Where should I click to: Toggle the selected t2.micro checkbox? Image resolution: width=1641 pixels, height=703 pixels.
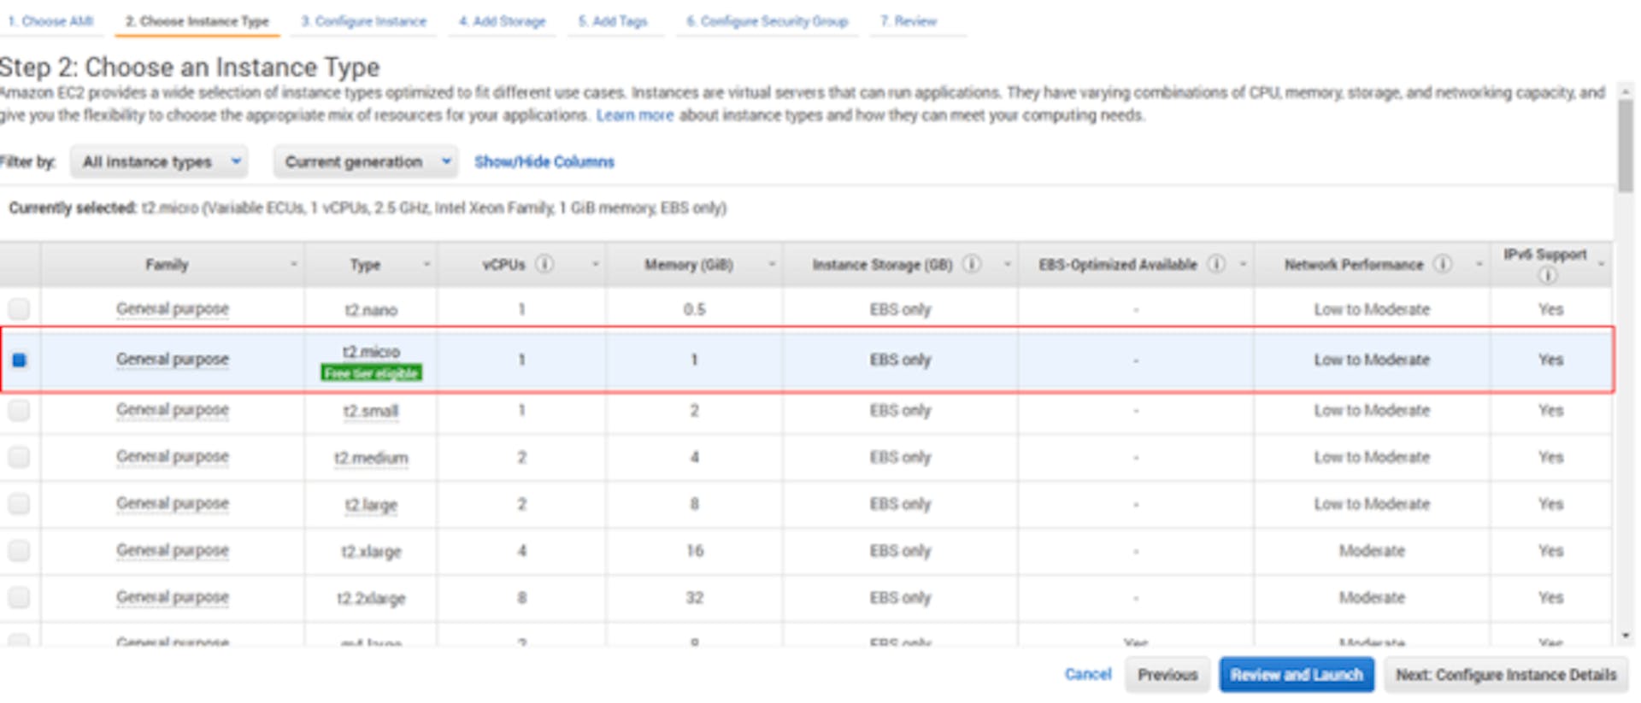pos(19,360)
